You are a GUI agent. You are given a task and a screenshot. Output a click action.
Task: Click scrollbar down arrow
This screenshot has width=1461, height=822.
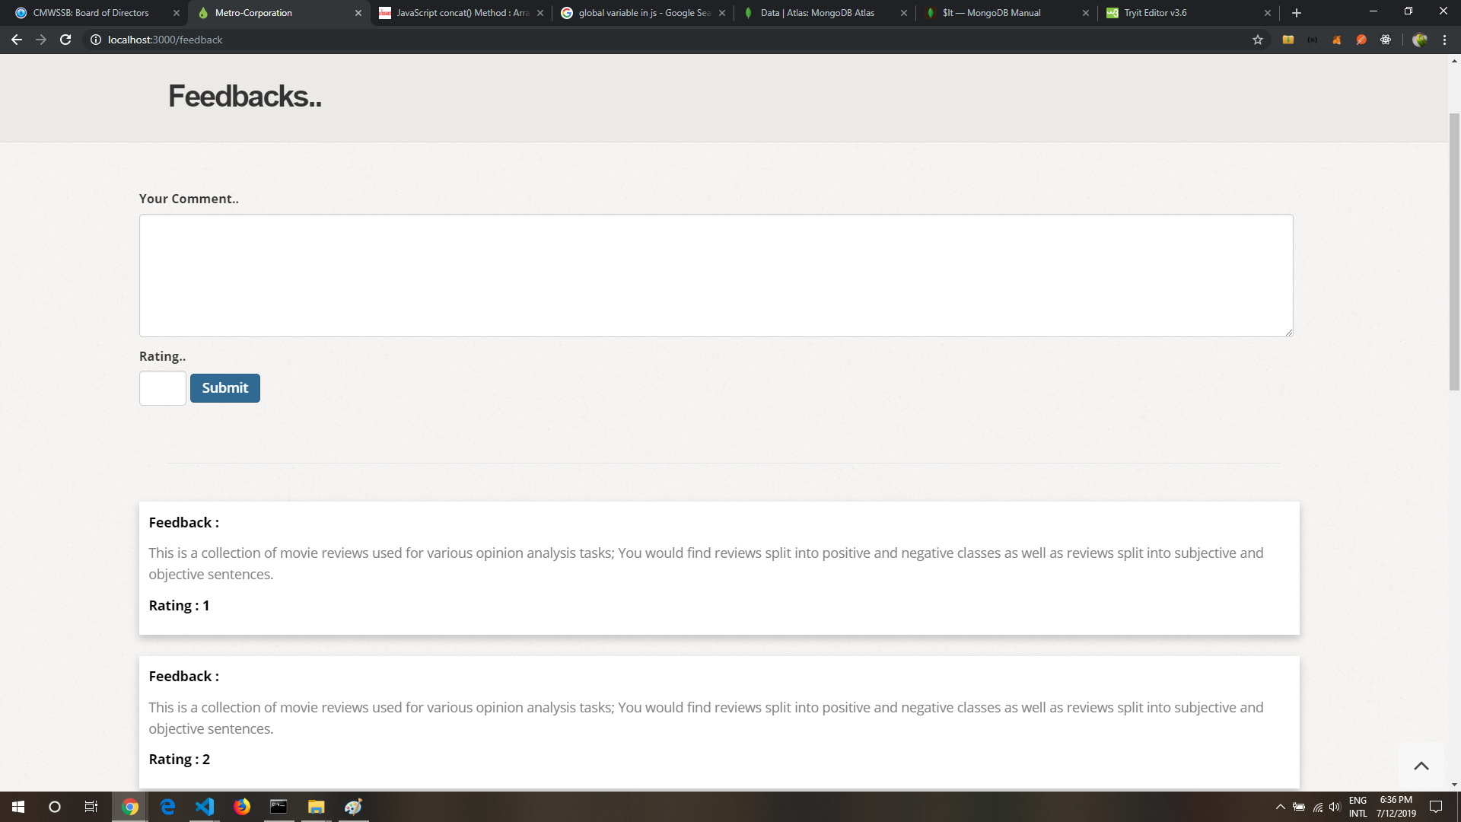[x=1454, y=785]
